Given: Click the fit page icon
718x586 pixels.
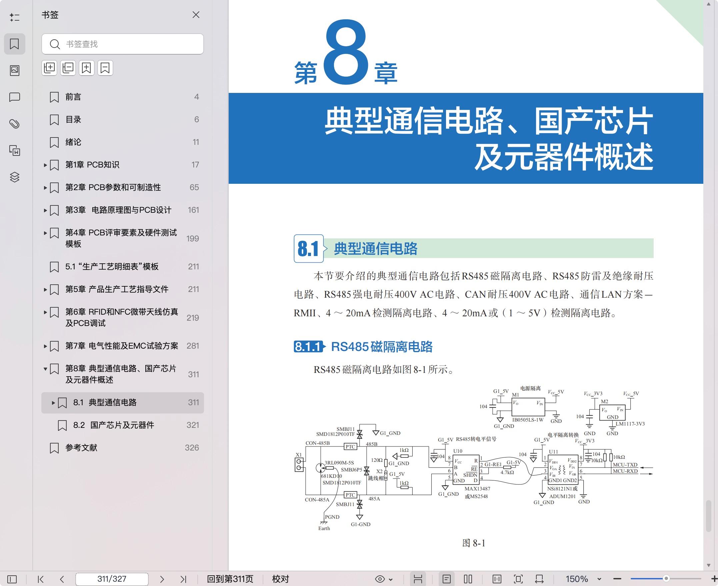Looking at the screenshot, I should [x=518, y=579].
